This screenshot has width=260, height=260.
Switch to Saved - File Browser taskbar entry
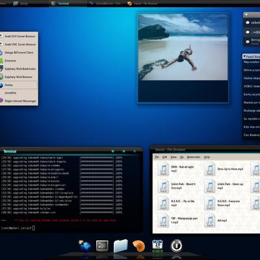(143, 3)
